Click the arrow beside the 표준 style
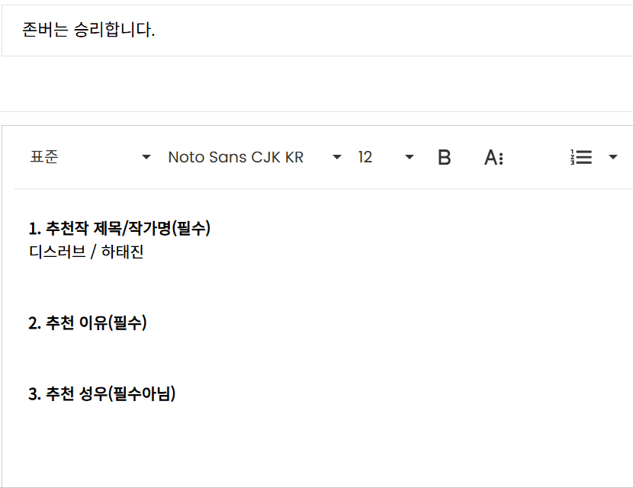Viewport: 633px width, 488px height. (146, 158)
